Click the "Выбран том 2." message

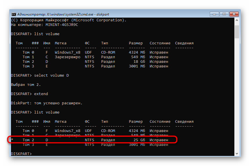[26, 85]
